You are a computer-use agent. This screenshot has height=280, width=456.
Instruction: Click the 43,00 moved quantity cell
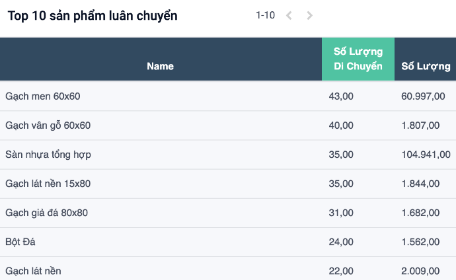pyautogui.click(x=341, y=96)
